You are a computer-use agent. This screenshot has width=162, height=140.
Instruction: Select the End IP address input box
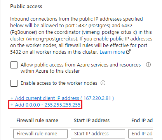pyautogui.click(x=141, y=134)
